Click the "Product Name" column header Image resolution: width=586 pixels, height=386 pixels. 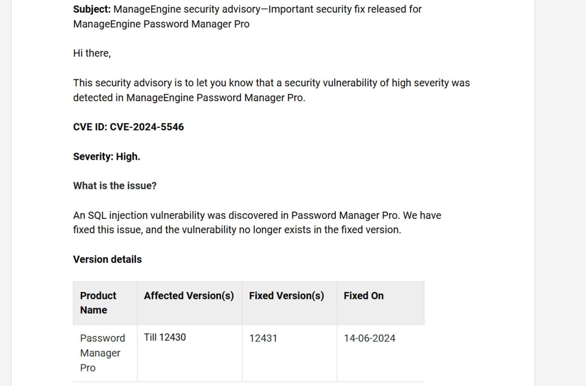click(98, 303)
